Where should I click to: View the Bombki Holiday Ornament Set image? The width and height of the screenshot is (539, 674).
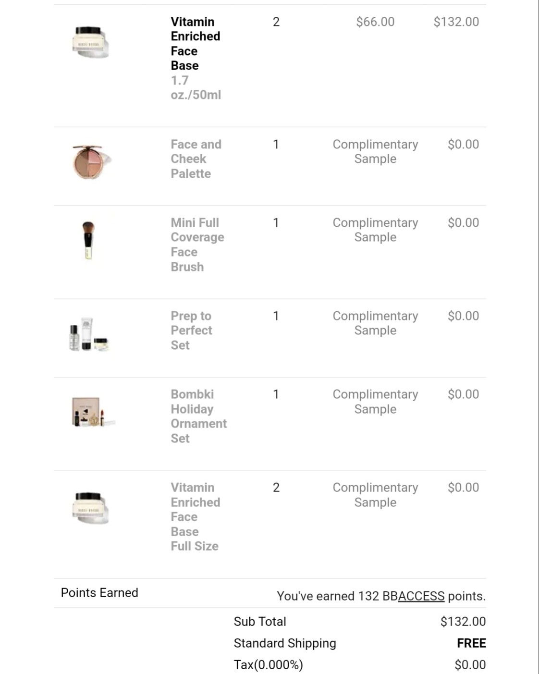tap(93, 412)
